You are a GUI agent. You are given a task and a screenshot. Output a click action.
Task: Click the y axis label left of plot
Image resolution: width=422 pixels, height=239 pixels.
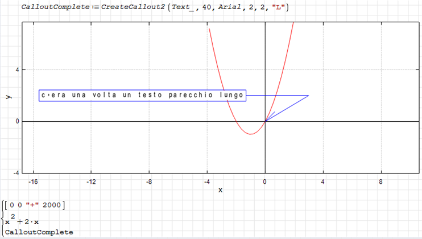tap(8, 97)
